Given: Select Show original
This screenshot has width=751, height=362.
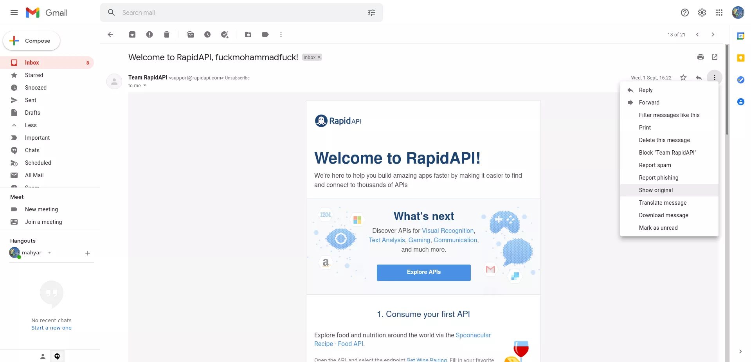Looking at the screenshot, I should 669,190.
